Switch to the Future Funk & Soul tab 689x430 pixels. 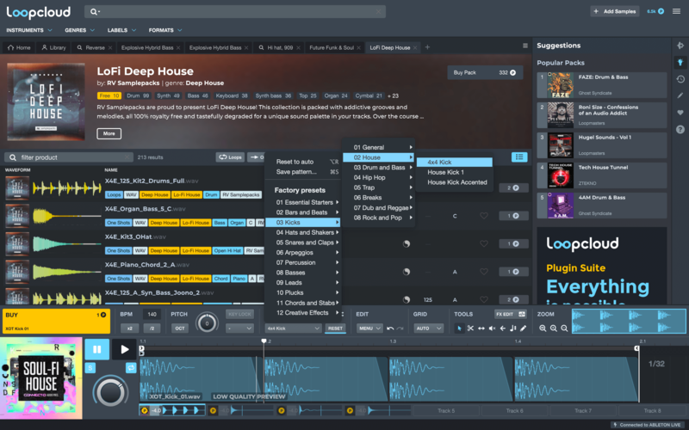[332, 47]
